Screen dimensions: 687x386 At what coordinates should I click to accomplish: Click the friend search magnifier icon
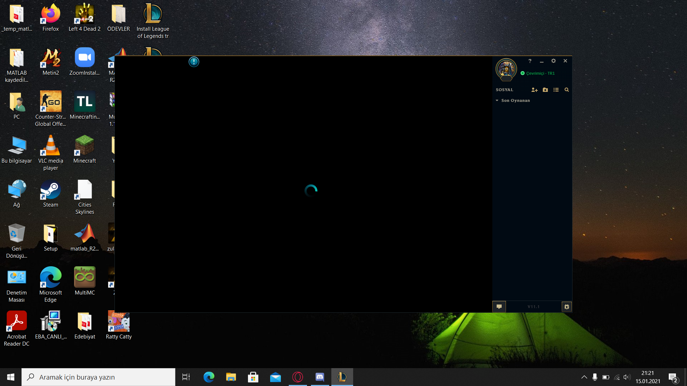pos(566,90)
